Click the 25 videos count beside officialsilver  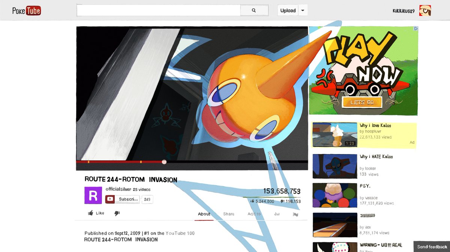pos(142,189)
